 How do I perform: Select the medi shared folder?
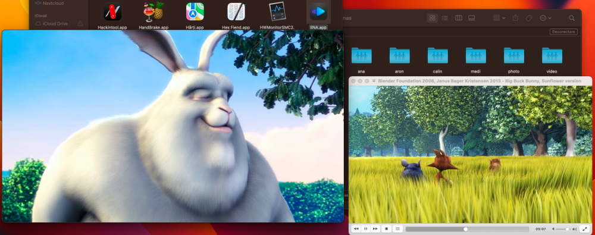click(476, 55)
